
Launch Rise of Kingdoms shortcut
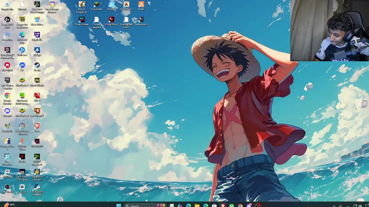[x=82, y=7]
